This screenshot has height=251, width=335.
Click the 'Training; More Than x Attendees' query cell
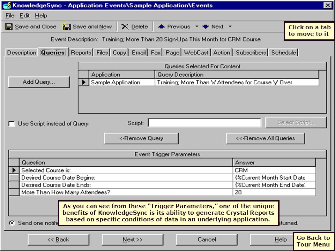[x=237, y=82]
